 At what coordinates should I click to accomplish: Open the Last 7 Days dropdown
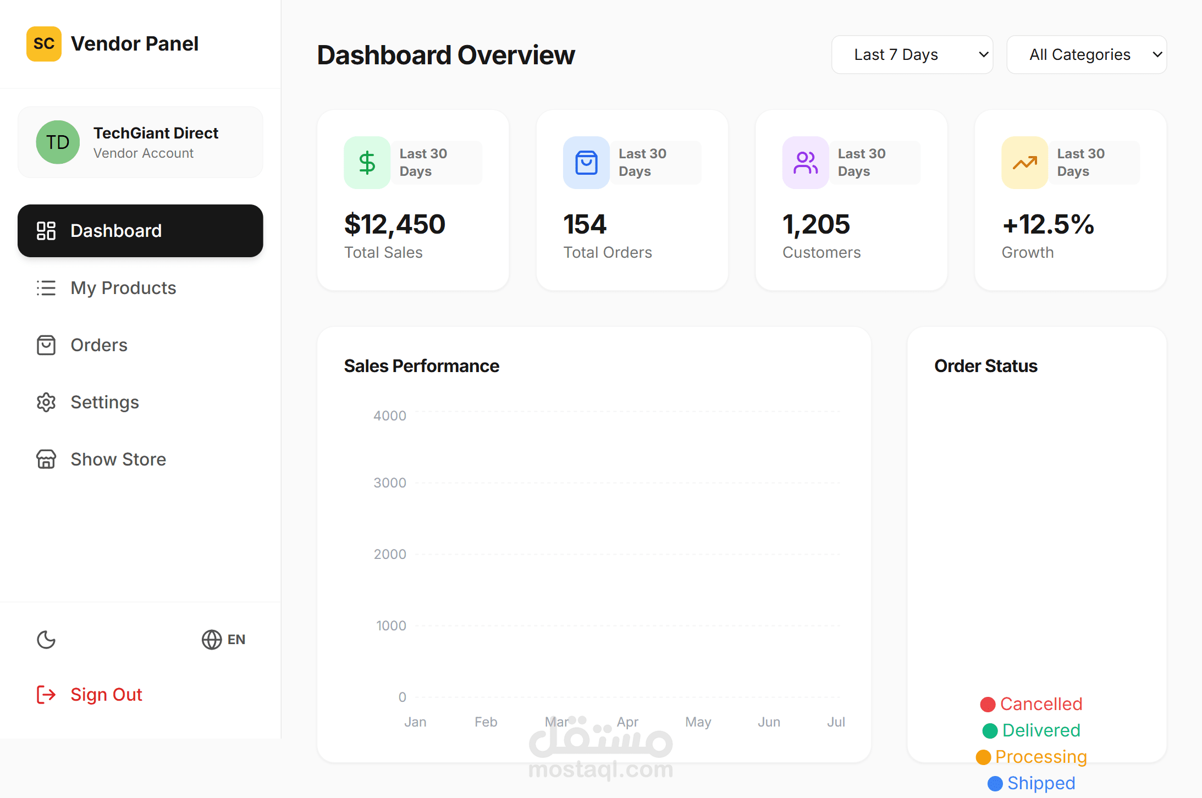pos(912,54)
